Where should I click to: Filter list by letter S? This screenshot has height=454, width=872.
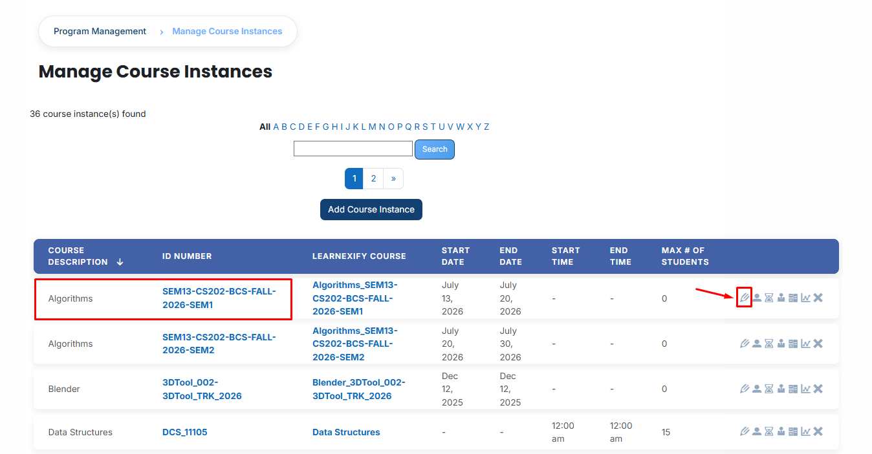tap(425, 127)
